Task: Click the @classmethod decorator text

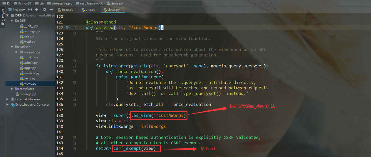Action: (101, 22)
